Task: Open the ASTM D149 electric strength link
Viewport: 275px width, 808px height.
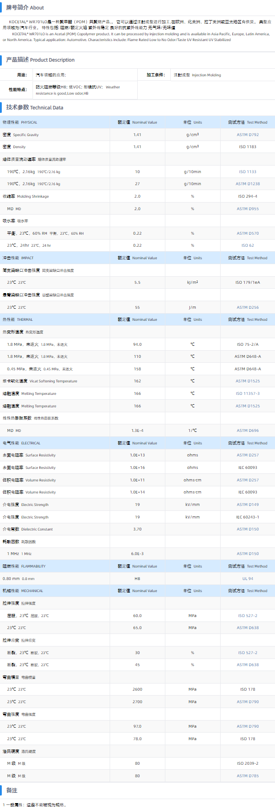Action: pyautogui.click(x=247, y=505)
